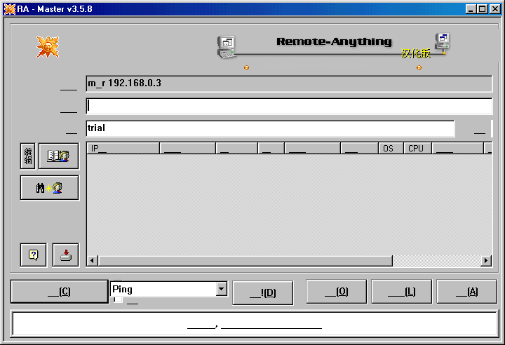
Task: Sort list by the IP column header
Action: [123, 149]
